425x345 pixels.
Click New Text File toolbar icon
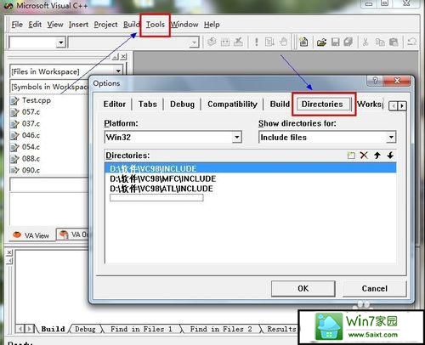tap(303, 42)
